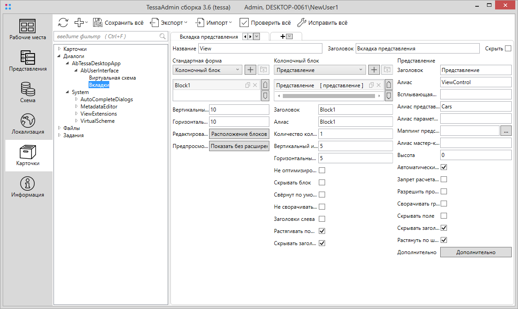
Task: Open the Представления sidebar section
Action: coord(28,61)
